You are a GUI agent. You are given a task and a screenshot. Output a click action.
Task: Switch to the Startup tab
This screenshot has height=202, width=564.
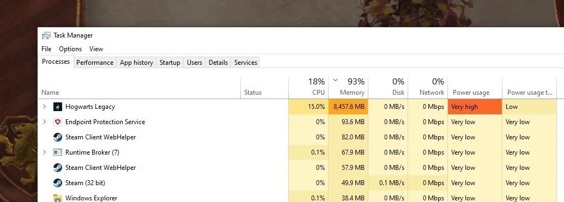(170, 63)
